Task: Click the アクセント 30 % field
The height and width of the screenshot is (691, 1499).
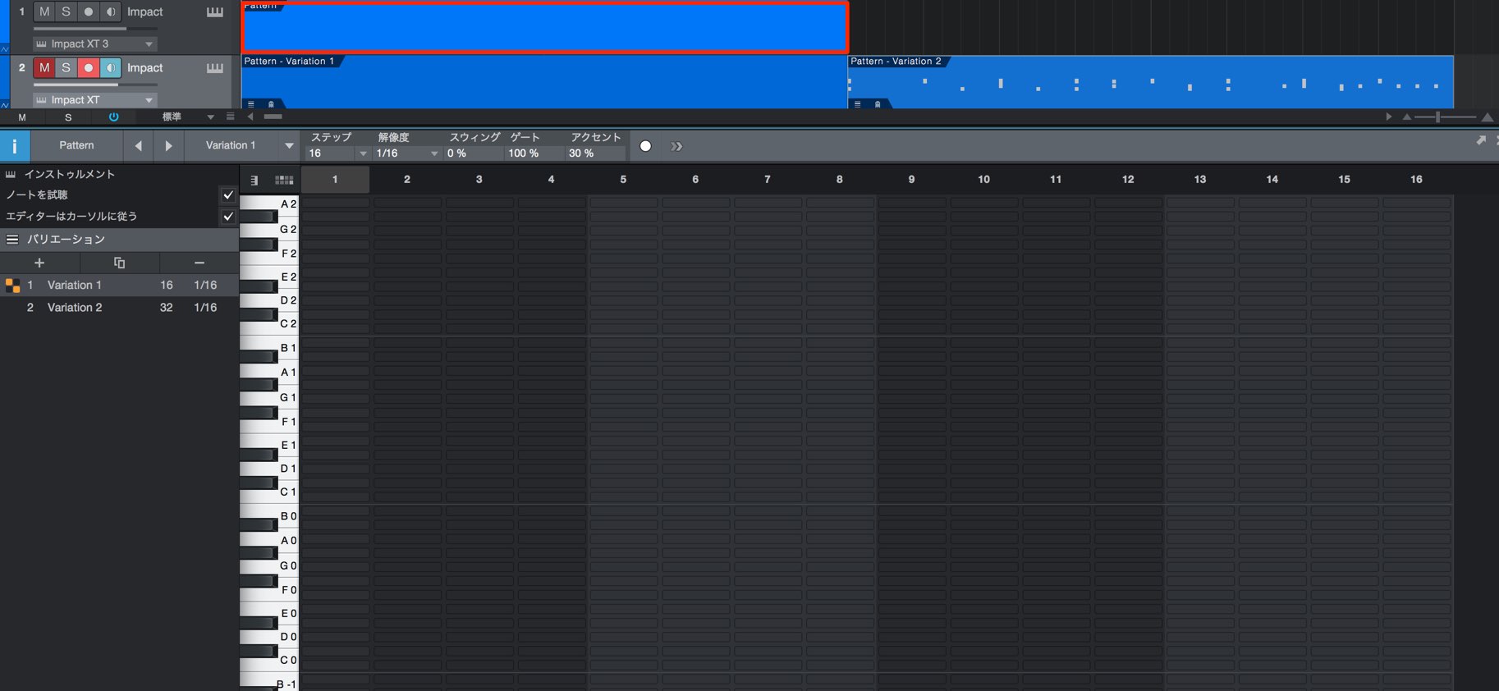Action: click(595, 153)
